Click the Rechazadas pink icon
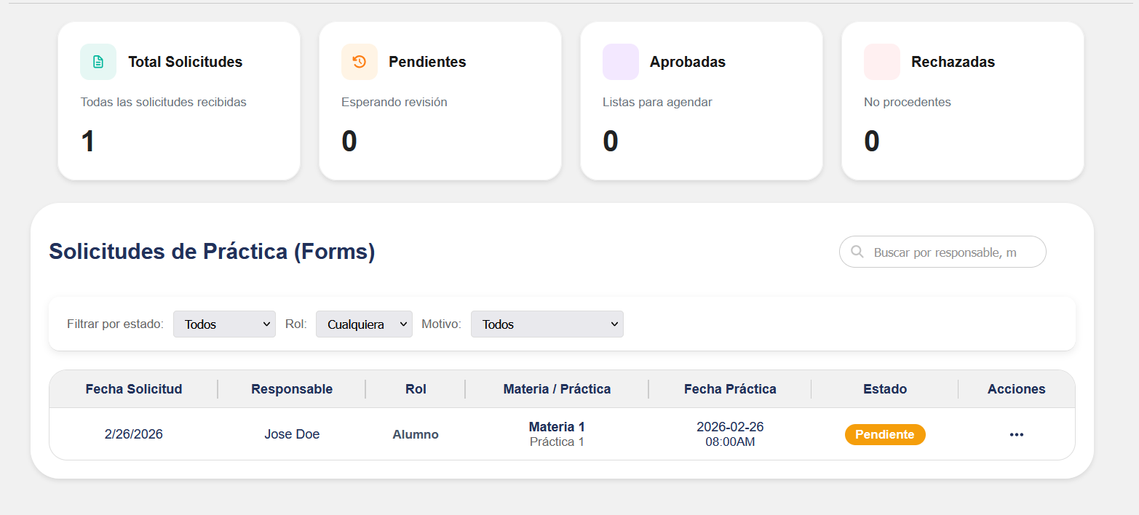The width and height of the screenshot is (1139, 515). (881, 62)
